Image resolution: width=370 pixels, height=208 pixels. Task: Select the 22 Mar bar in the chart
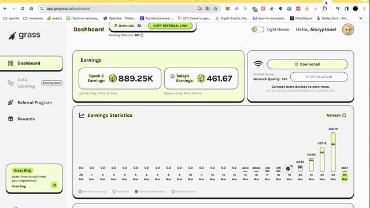point(322,159)
